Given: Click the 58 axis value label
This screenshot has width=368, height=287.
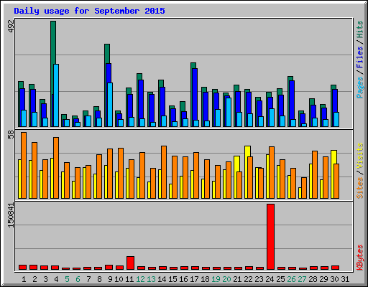Looking at the screenshot, I should pyautogui.click(x=11, y=135).
